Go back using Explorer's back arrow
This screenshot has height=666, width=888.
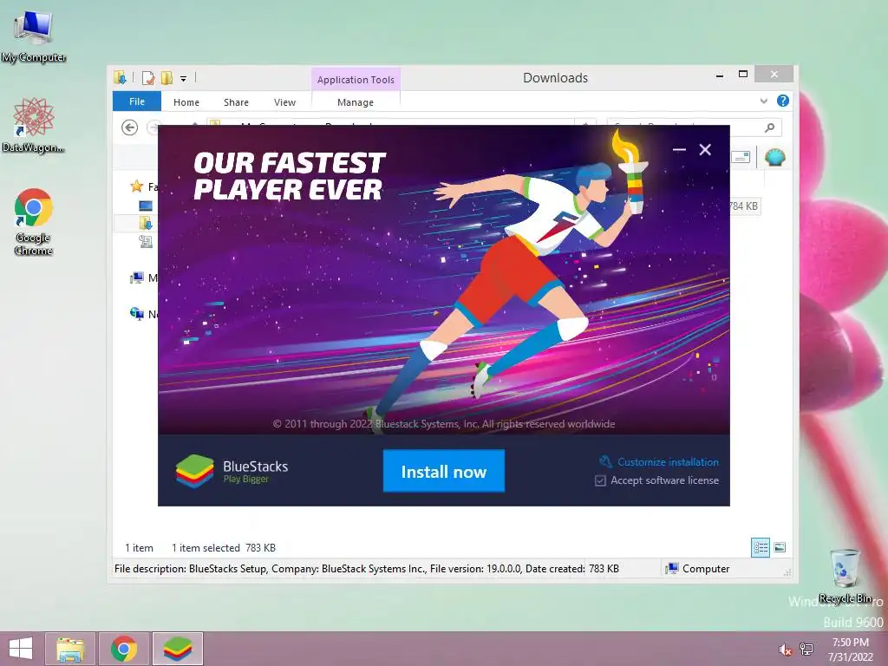(x=130, y=127)
